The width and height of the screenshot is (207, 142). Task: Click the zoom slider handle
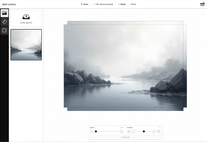(x=96, y=131)
